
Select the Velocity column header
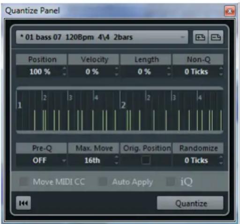point(94,59)
